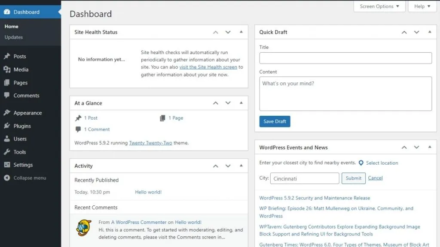The width and height of the screenshot is (440, 247).
Task: Click the What's on your mind content box
Action: point(345,94)
